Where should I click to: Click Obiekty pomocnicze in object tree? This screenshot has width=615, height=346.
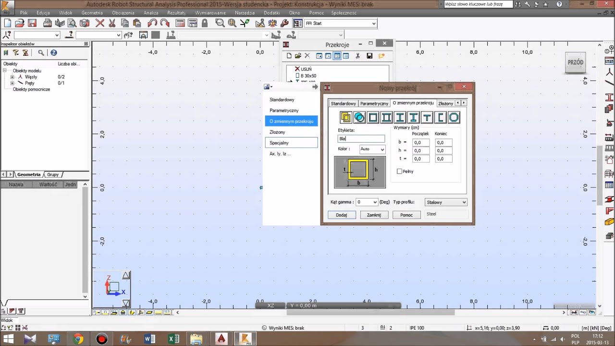click(31, 89)
